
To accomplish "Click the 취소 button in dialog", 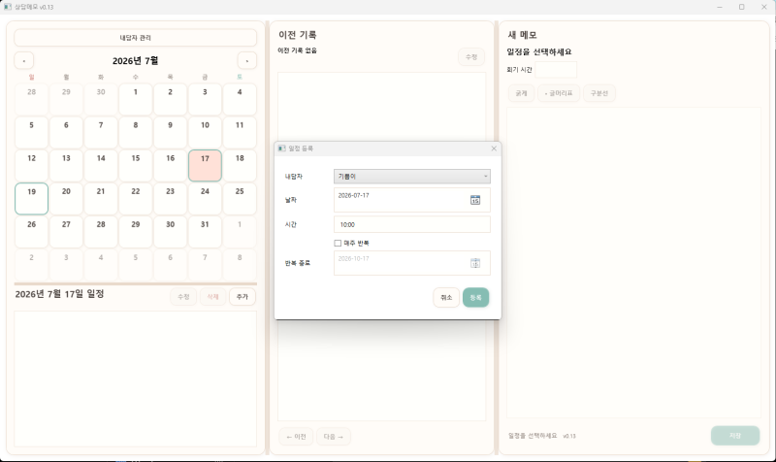I will click(x=446, y=298).
